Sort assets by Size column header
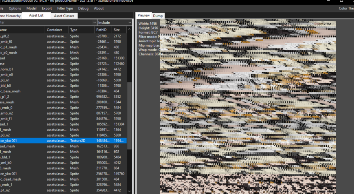354x194 pixels. point(119,30)
